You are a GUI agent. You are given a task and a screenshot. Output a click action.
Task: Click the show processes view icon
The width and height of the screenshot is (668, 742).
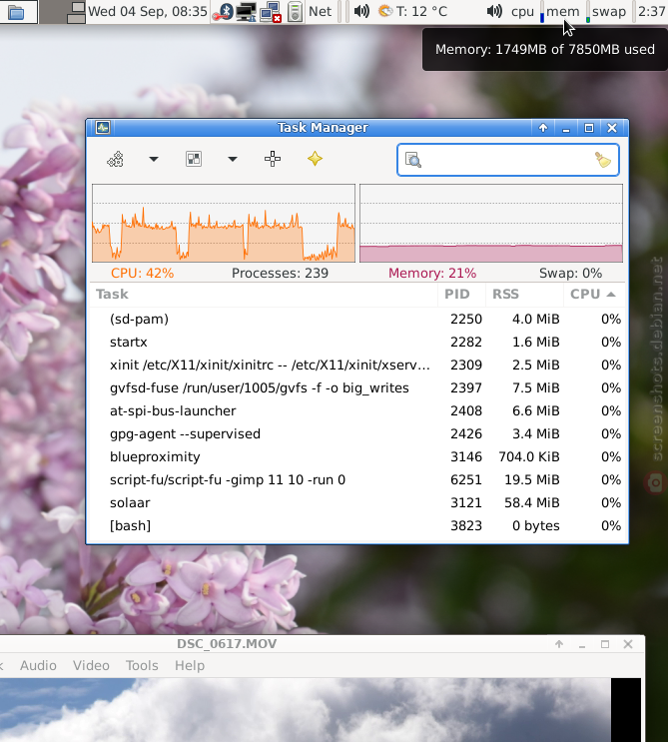click(194, 159)
